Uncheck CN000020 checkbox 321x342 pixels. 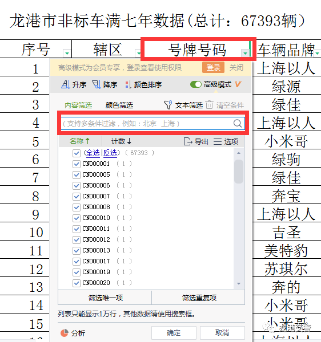pos(77,283)
